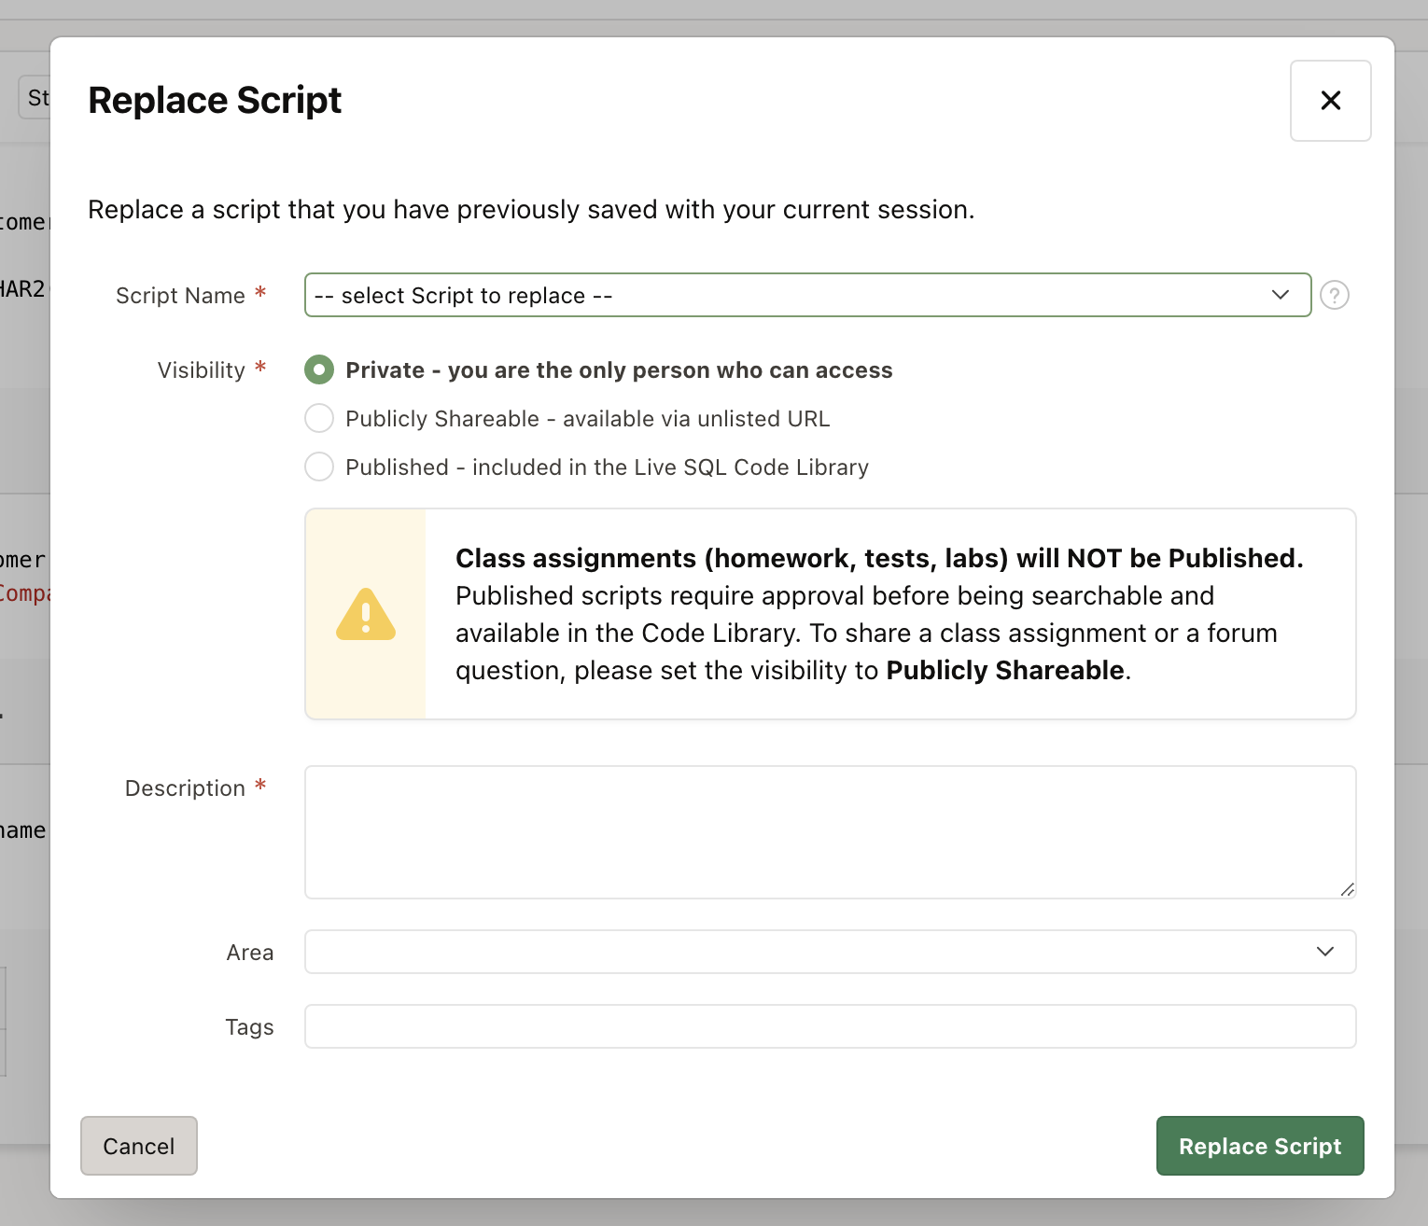Click into the Tags input field
The height and width of the screenshot is (1226, 1428).
tap(830, 1026)
